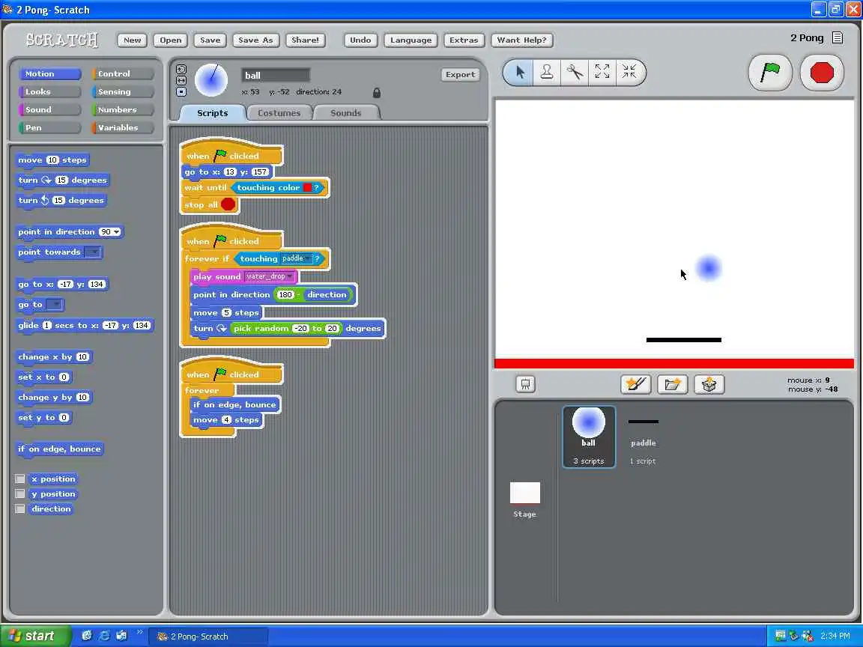Open the Numbers block category
Viewport: 863px width, 647px height.
122,109
